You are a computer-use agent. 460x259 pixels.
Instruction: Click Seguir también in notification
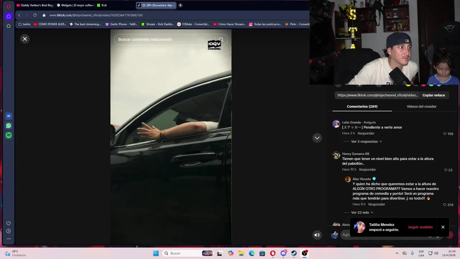pyautogui.click(x=420, y=227)
